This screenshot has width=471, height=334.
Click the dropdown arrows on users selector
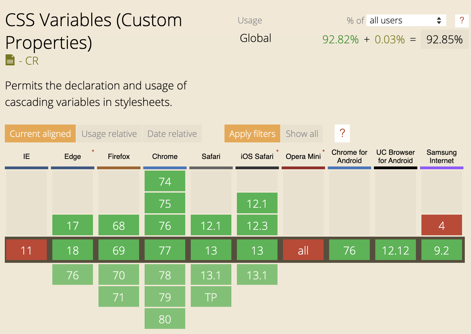[439, 21]
